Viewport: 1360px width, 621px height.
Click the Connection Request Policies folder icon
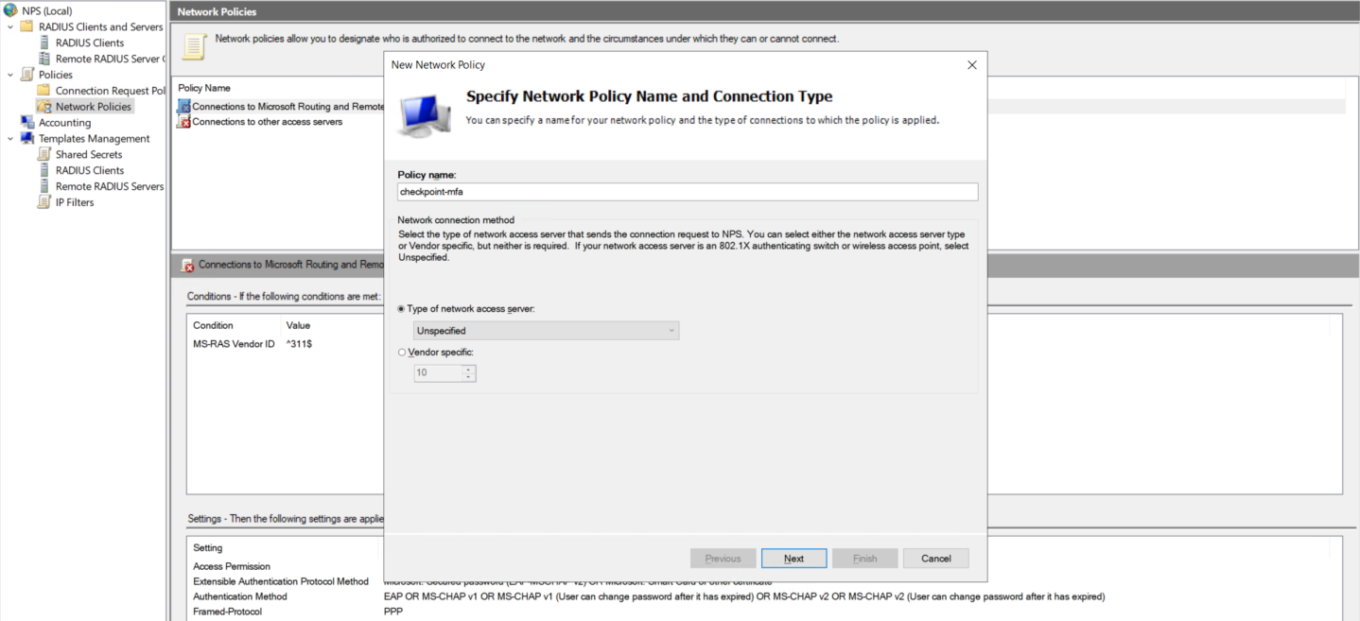[x=44, y=91]
